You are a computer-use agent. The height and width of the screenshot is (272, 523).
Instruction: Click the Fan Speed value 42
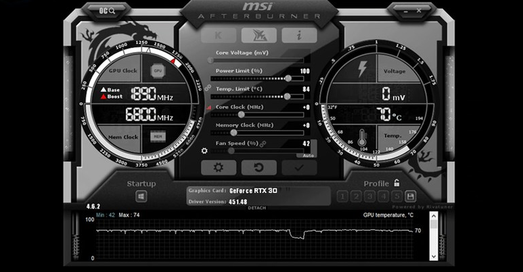coord(306,144)
